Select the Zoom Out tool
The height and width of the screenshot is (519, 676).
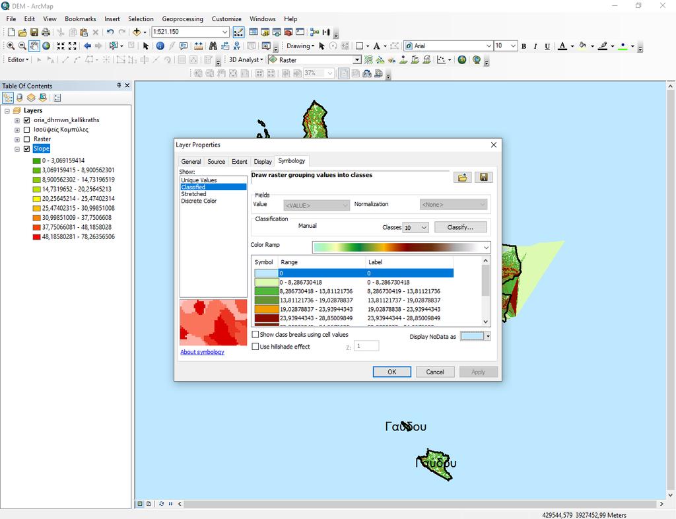point(22,46)
